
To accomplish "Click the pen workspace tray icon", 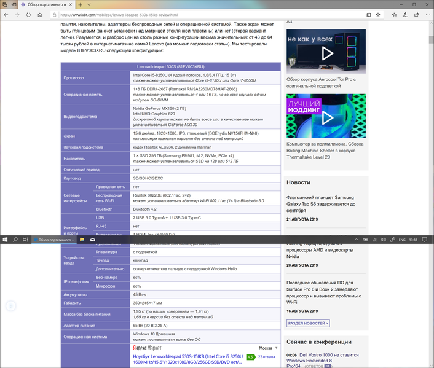I will click(x=392, y=240).
